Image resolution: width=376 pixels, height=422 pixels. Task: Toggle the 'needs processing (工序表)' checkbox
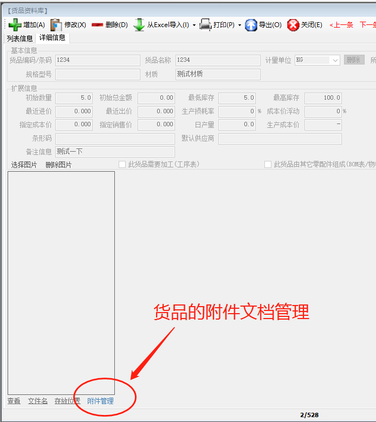click(x=122, y=164)
